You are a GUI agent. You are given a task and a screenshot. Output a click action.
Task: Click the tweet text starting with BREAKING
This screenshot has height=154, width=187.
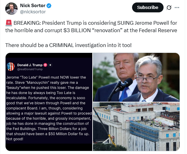pos(91,27)
